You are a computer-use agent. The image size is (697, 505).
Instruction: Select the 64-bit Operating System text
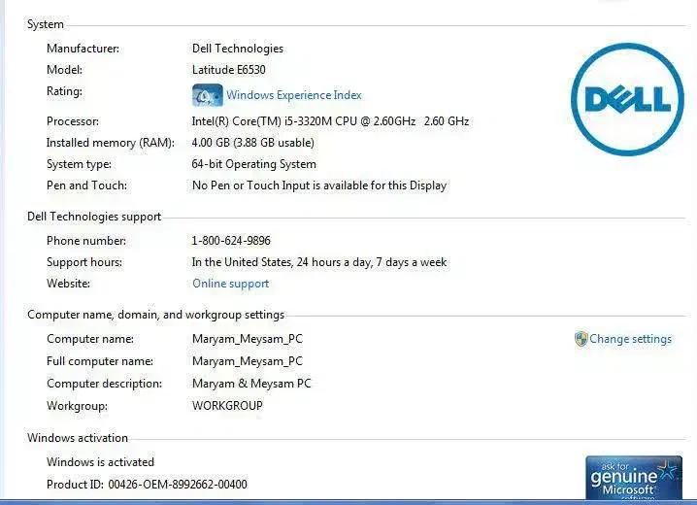tap(253, 164)
